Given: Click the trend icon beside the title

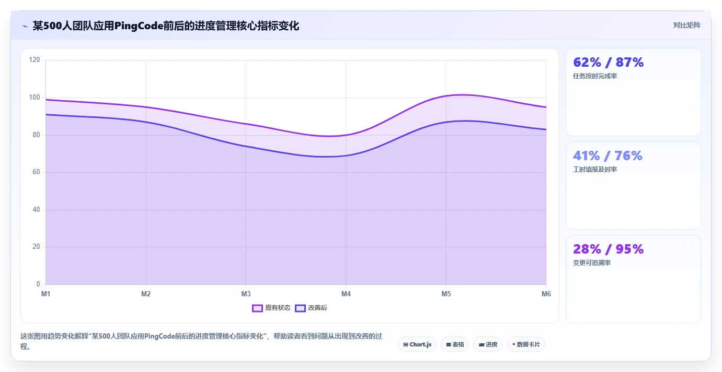Looking at the screenshot, I should [25, 26].
